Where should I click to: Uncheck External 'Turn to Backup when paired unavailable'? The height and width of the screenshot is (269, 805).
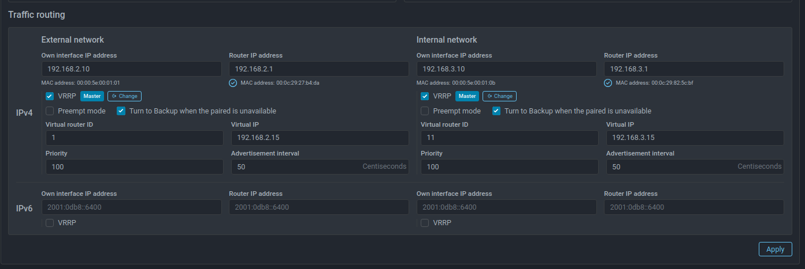pyautogui.click(x=121, y=111)
